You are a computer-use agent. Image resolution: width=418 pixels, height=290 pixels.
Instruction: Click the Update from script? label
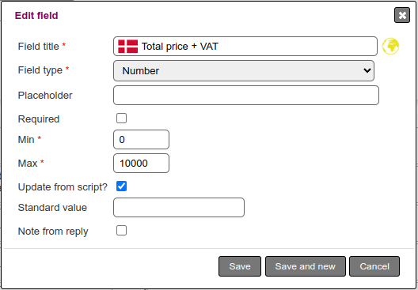pos(63,187)
